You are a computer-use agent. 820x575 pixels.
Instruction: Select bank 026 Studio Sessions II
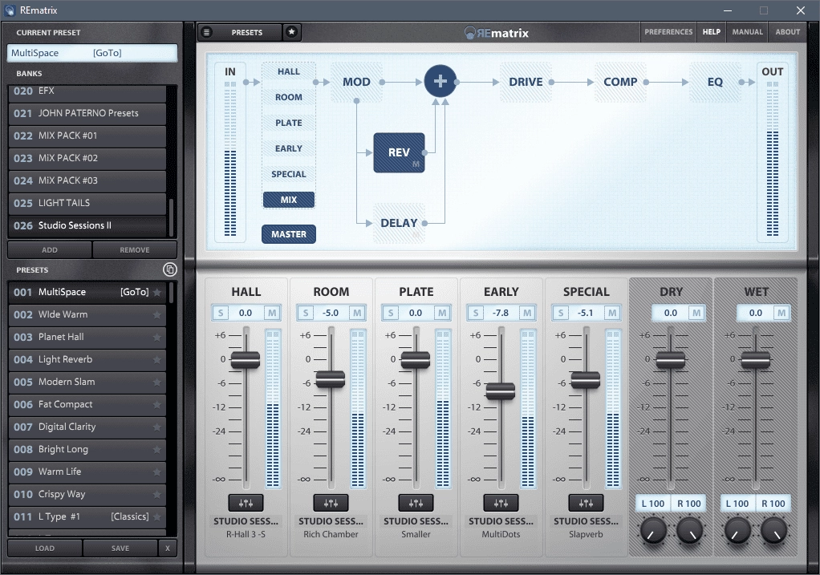click(x=87, y=225)
